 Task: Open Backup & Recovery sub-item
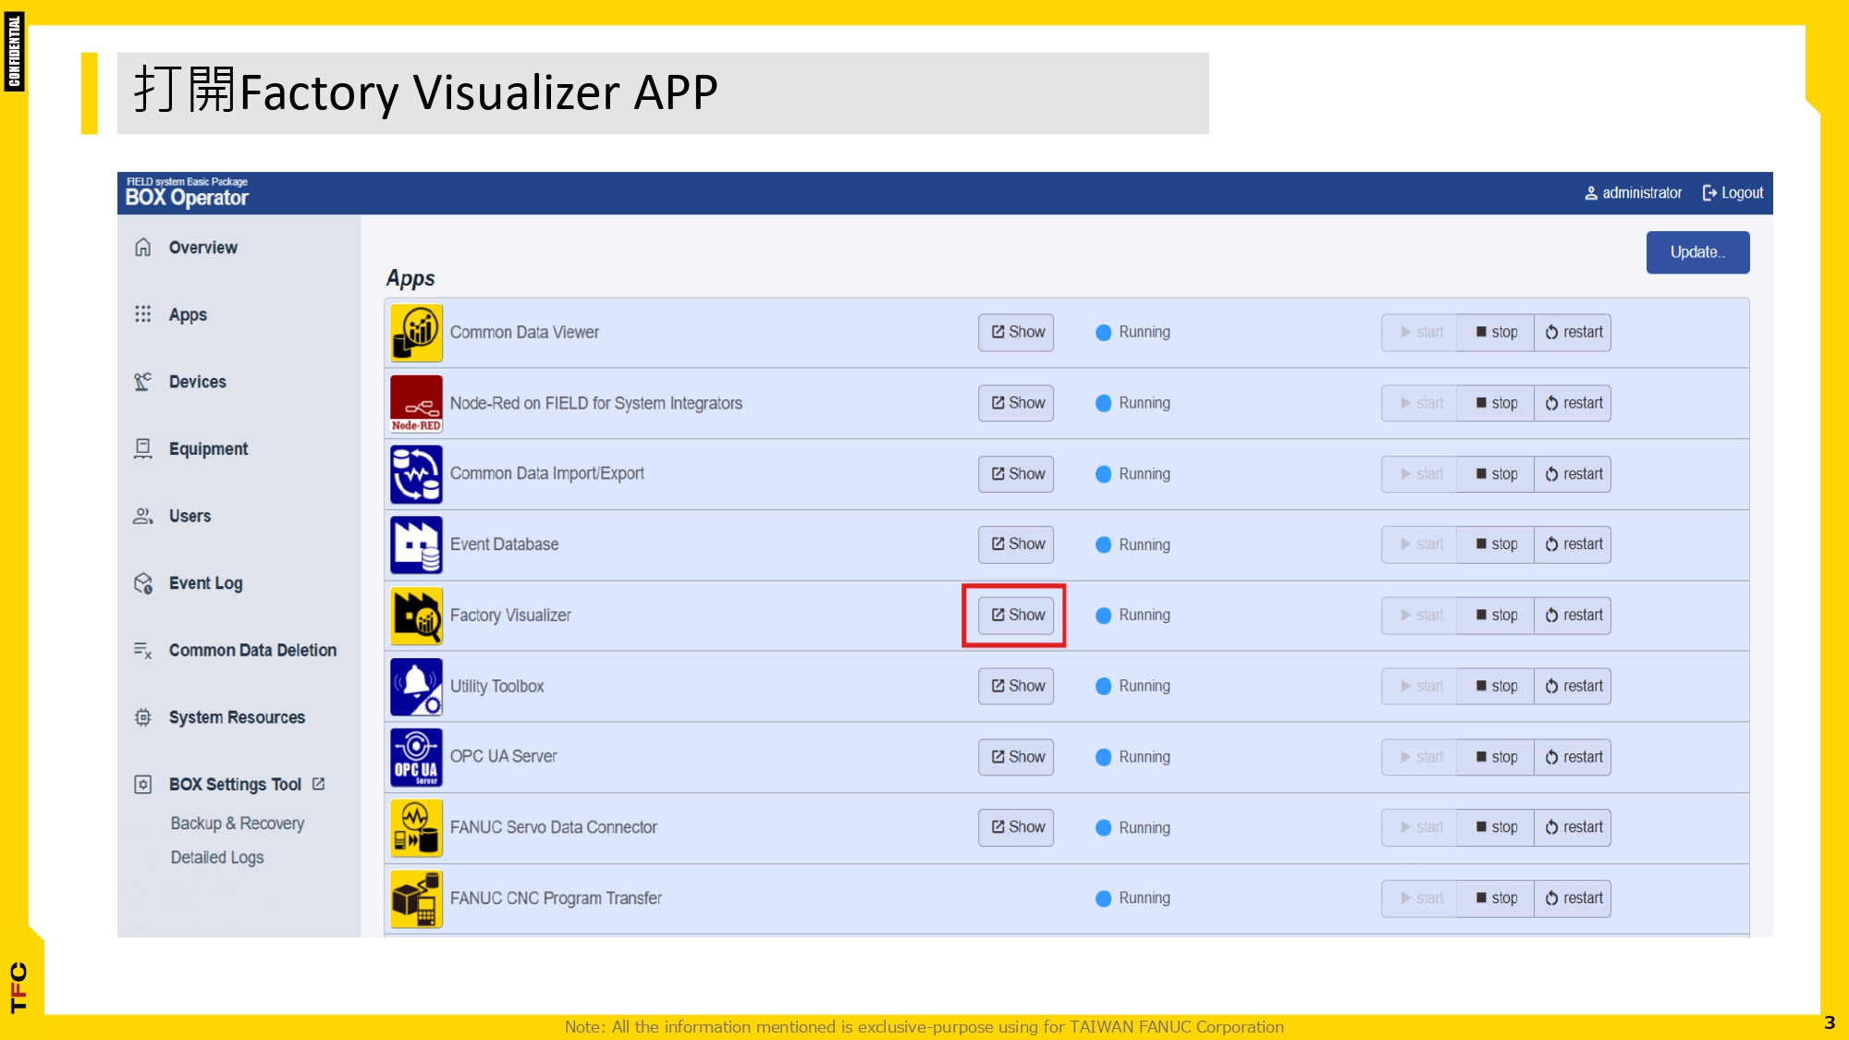click(237, 824)
